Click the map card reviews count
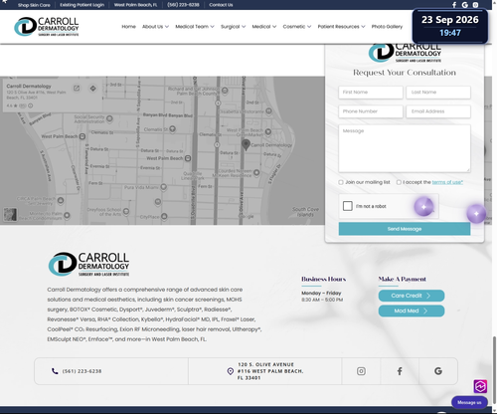 tap(23, 105)
